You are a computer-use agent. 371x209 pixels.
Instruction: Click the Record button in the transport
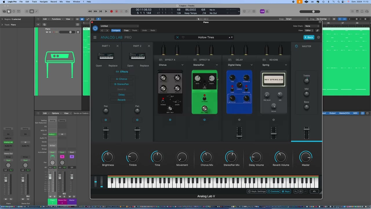[111, 11]
